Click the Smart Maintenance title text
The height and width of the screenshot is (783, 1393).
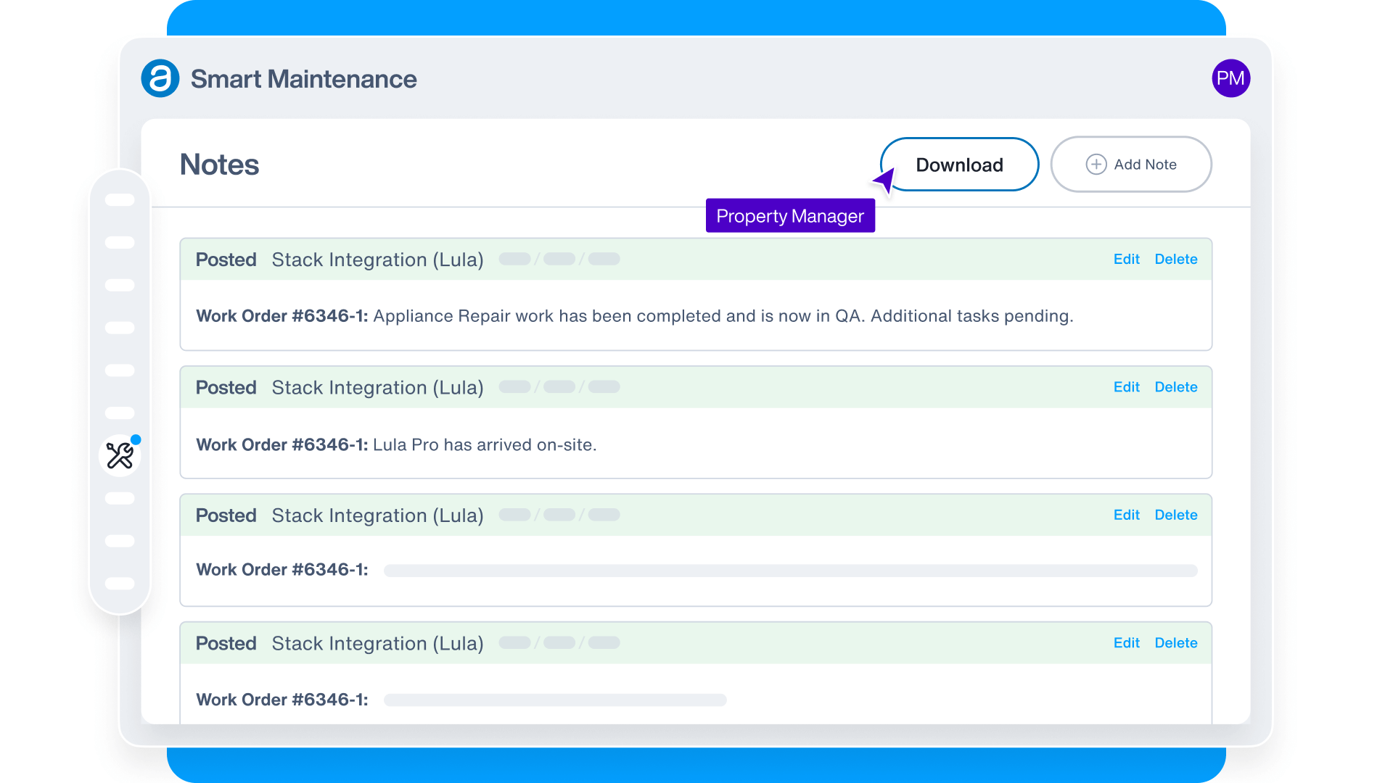point(303,79)
